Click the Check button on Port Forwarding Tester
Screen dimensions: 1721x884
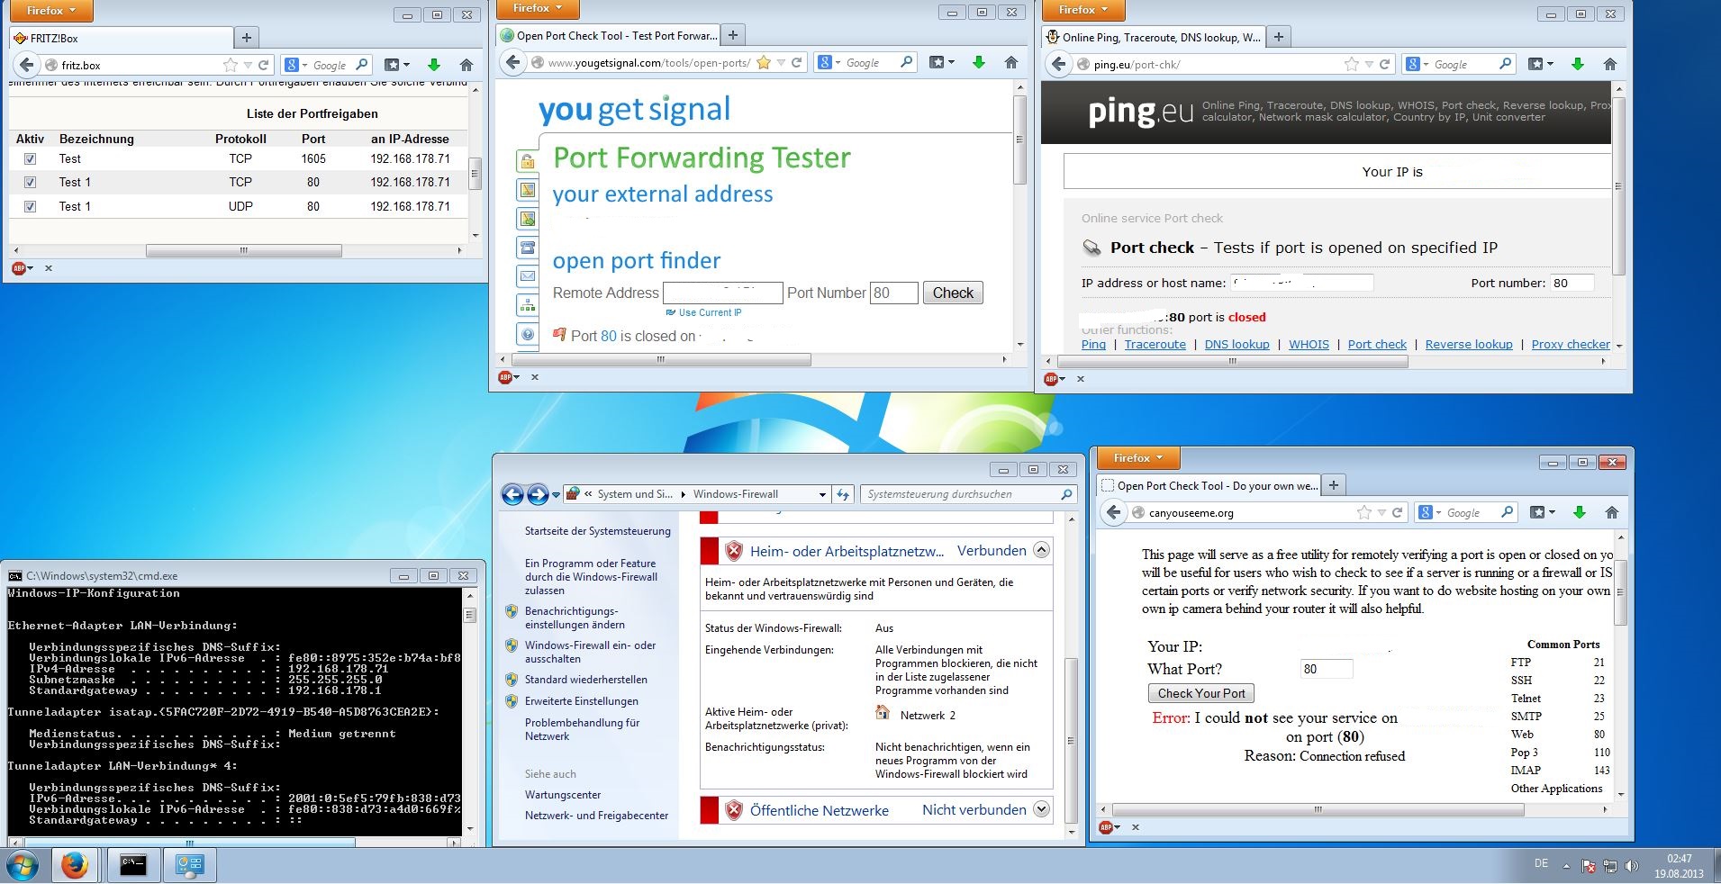point(953,293)
